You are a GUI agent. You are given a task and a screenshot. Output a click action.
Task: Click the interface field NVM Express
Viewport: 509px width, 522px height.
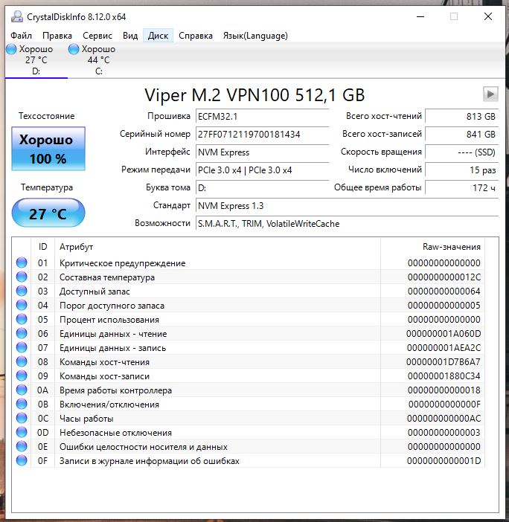tap(262, 152)
